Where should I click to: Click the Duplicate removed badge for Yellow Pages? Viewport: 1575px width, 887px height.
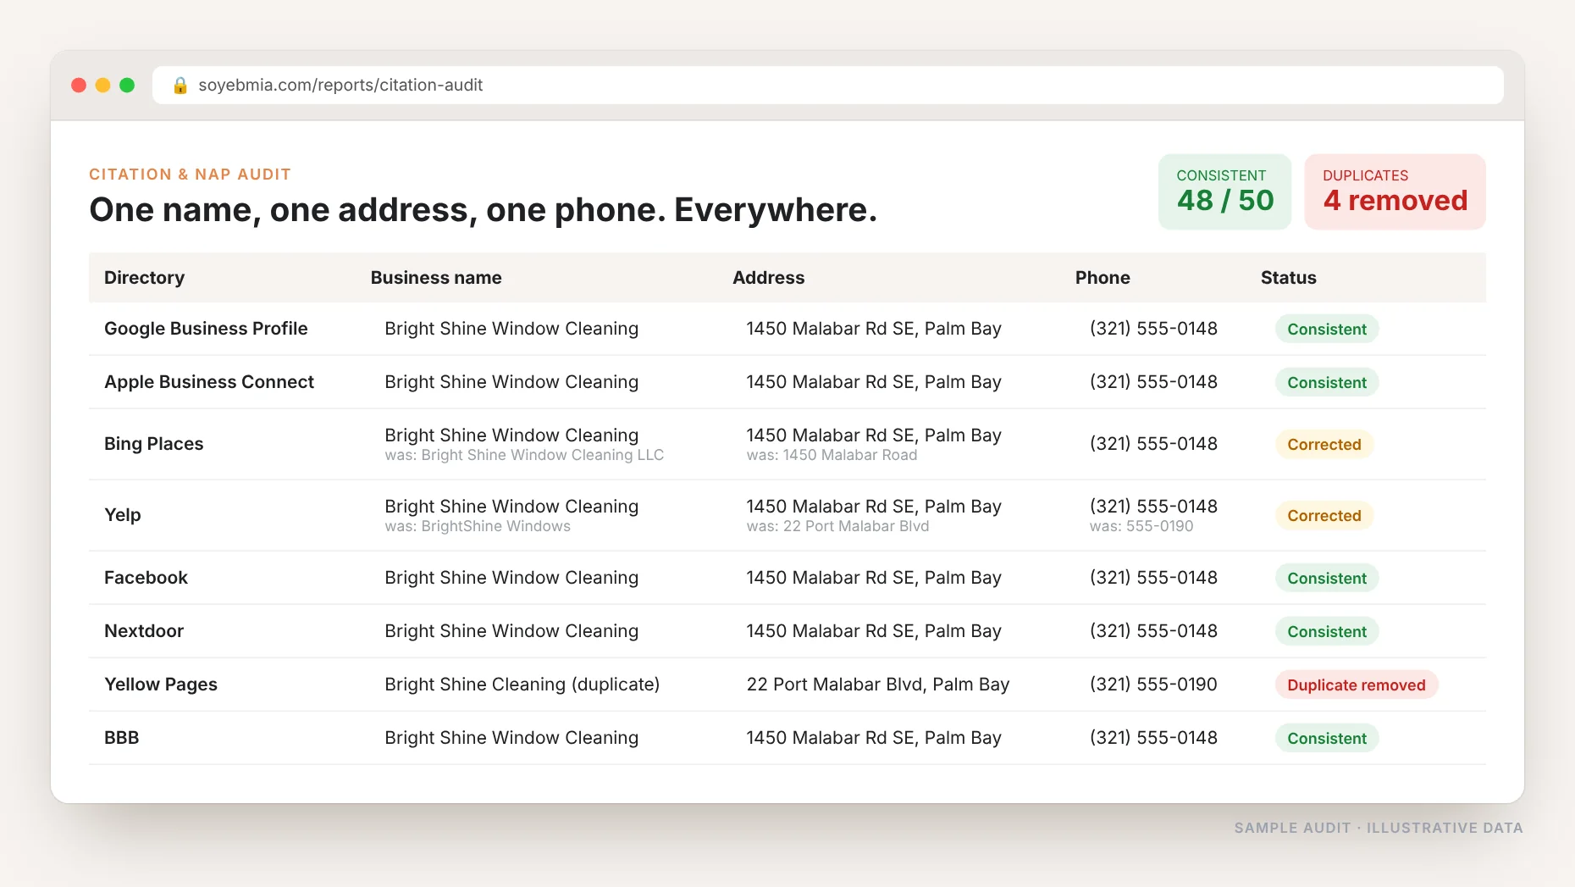(x=1357, y=685)
